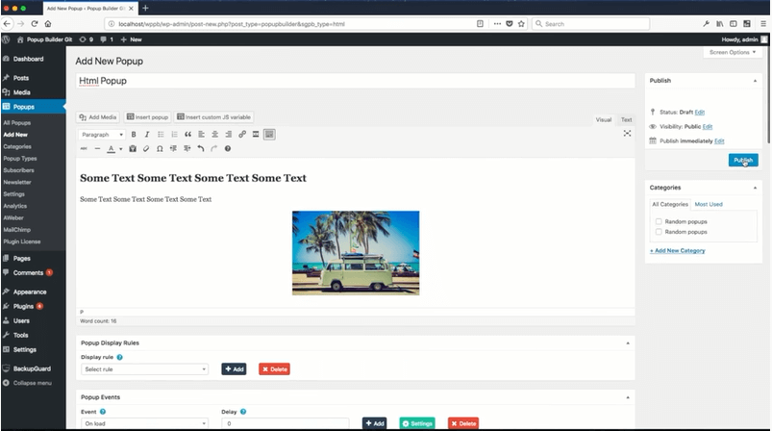Undo the last edit

pyautogui.click(x=201, y=149)
